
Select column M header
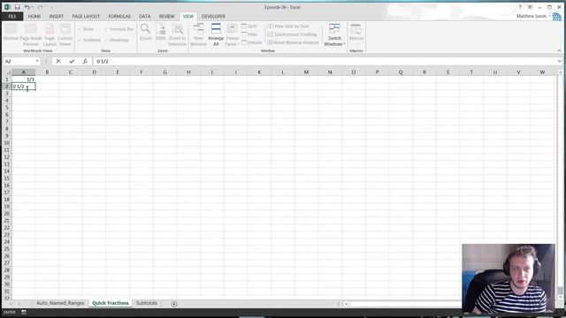coord(306,72)
